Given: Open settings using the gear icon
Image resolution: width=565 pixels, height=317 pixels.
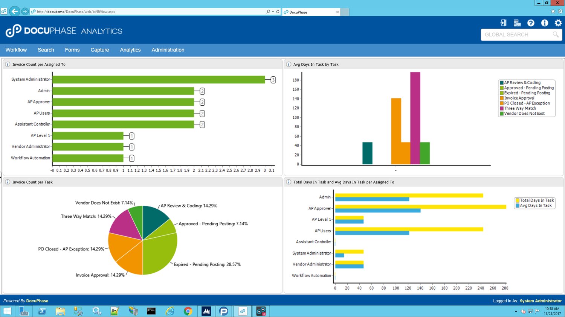Looking at the screenshot, I should (x=558, y=23).
